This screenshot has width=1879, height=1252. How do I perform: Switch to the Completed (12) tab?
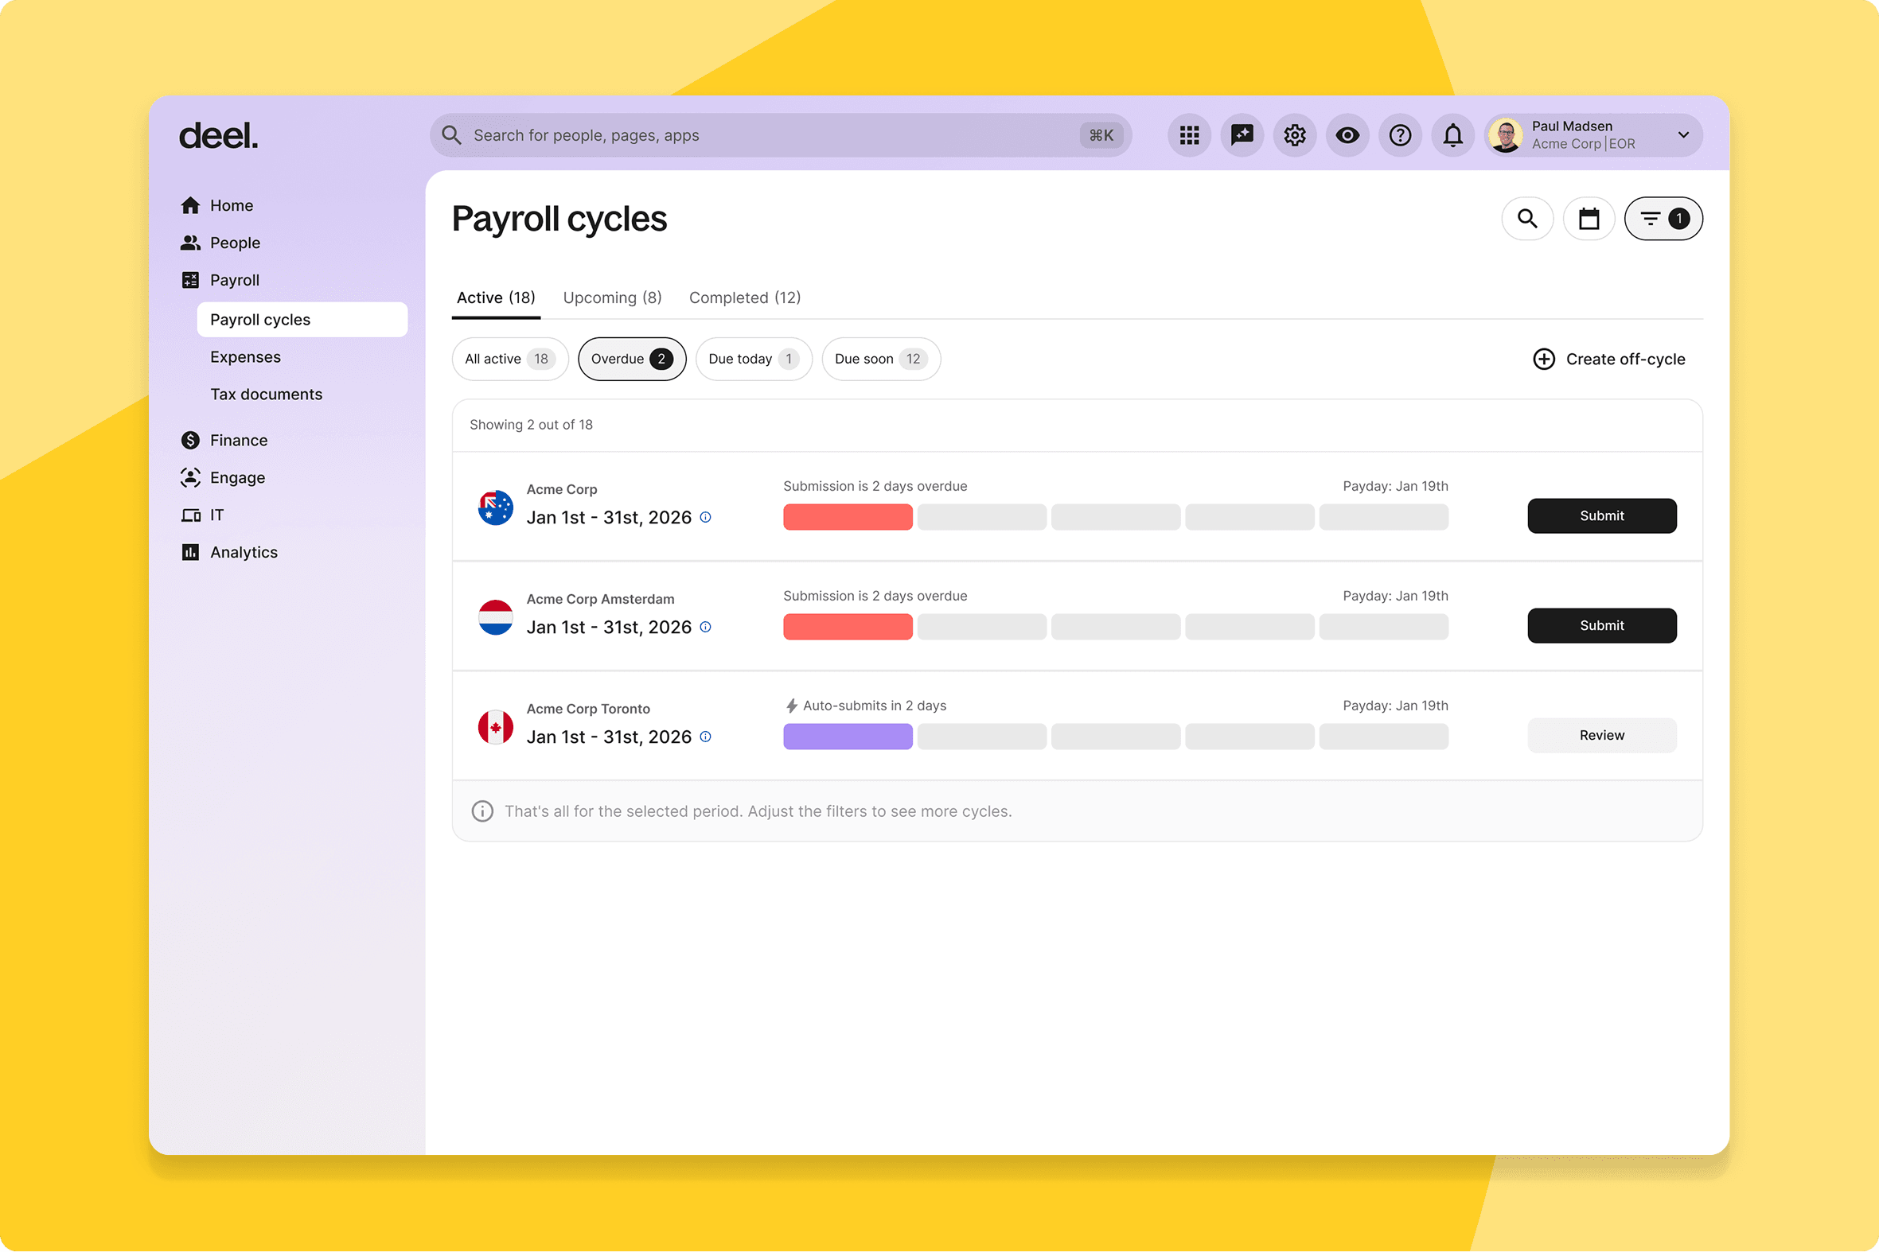(745, 297)
